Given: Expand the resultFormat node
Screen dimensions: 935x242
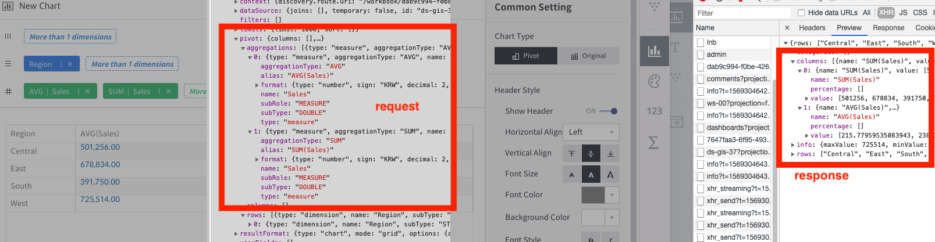Looking at the screenshot, I should [x=236, y=234].
